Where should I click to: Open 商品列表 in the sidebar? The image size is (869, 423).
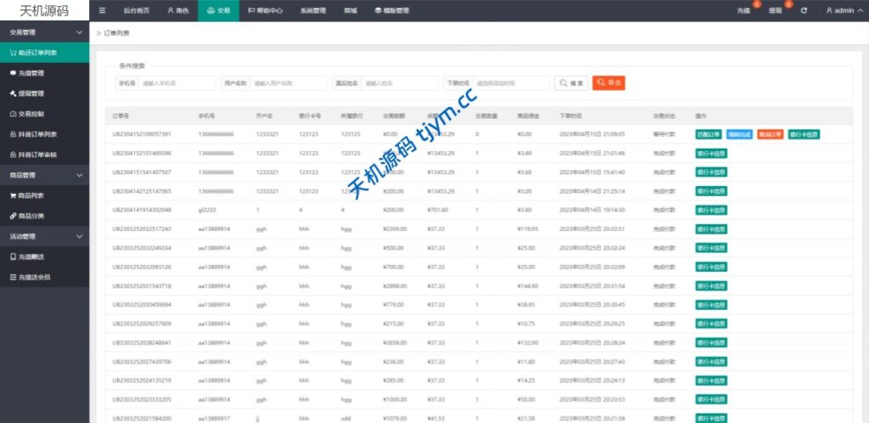coord(31,195)
